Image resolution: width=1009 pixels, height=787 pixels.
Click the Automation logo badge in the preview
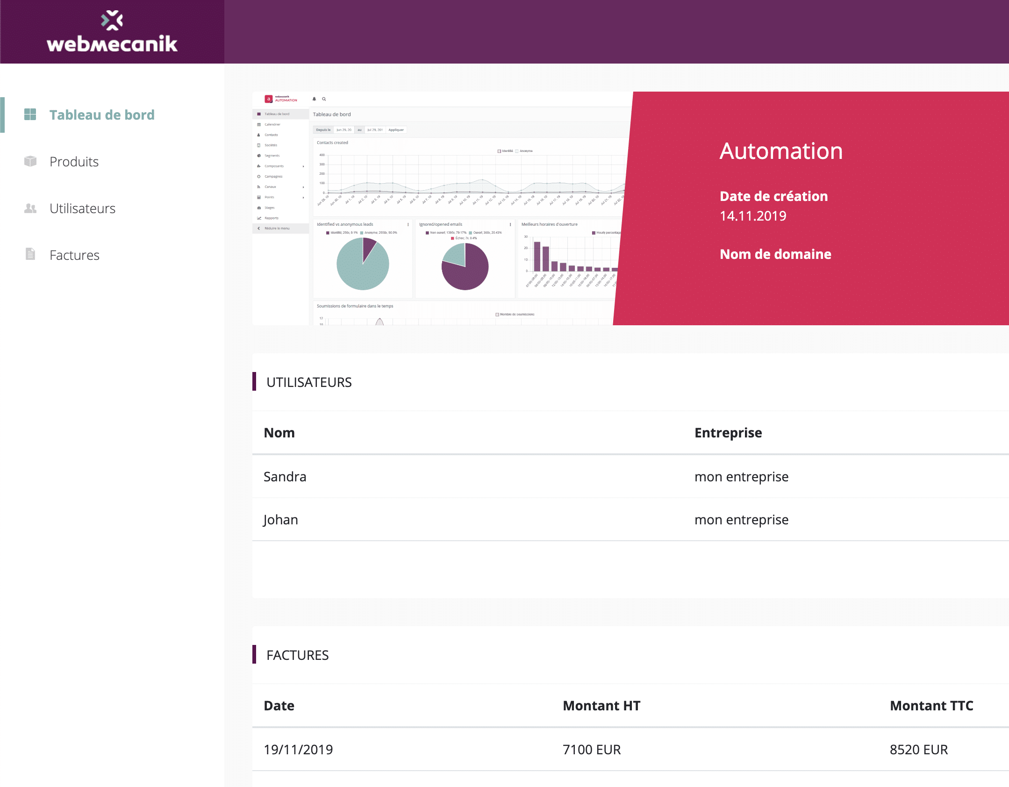[269, 99]
